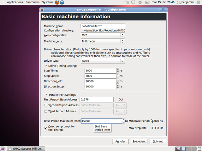
Task: Click the Ubuntu logo in top panel
Action: 3,2
